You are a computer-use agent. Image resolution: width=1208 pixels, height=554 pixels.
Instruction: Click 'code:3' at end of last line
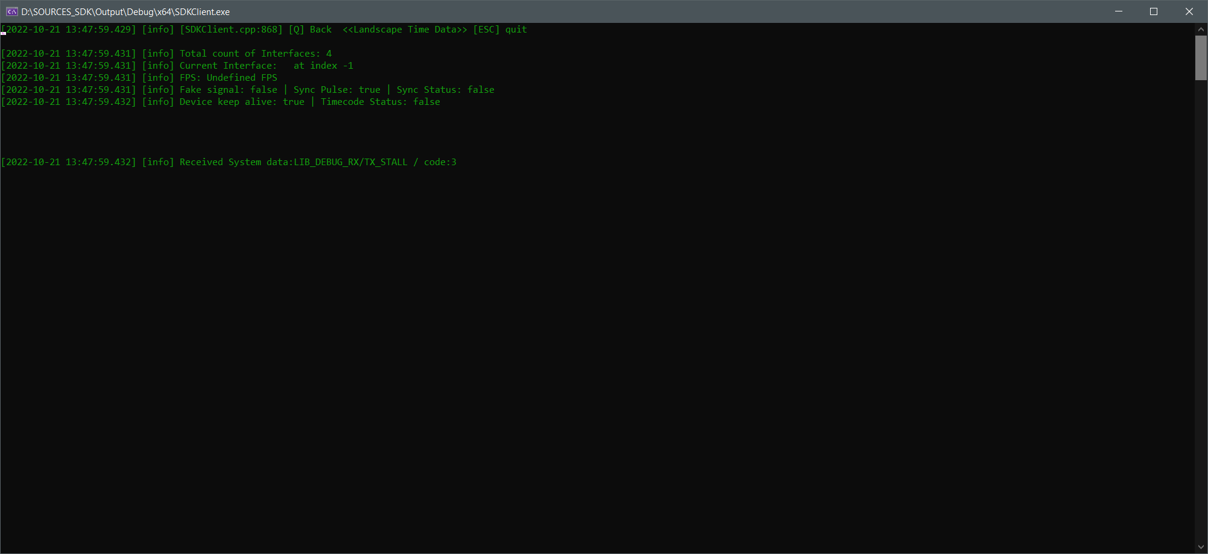click(440, 162)
